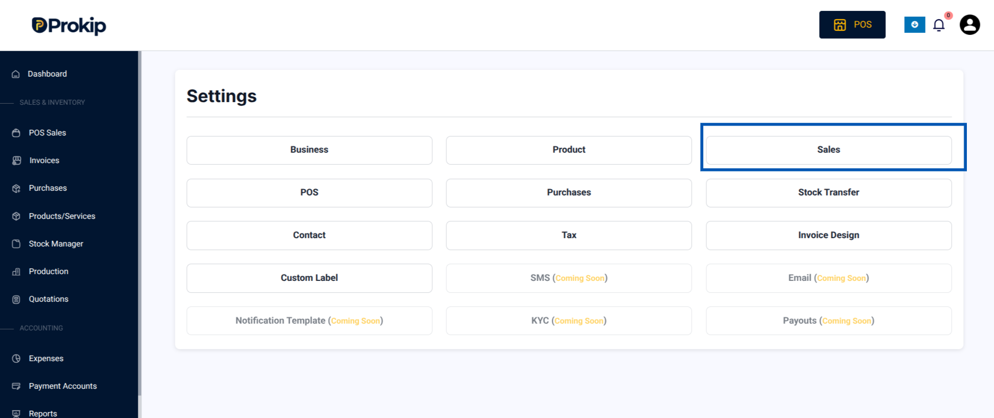Click the Payment Accounts card icon
This screenshot has width=994, height=418.
(x=16, y=386)
